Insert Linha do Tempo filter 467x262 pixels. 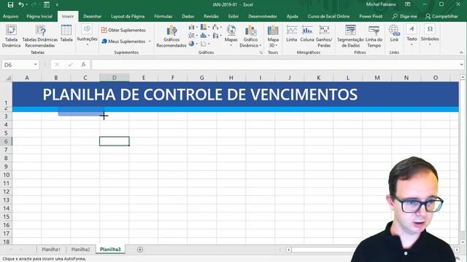pos(374,36)
